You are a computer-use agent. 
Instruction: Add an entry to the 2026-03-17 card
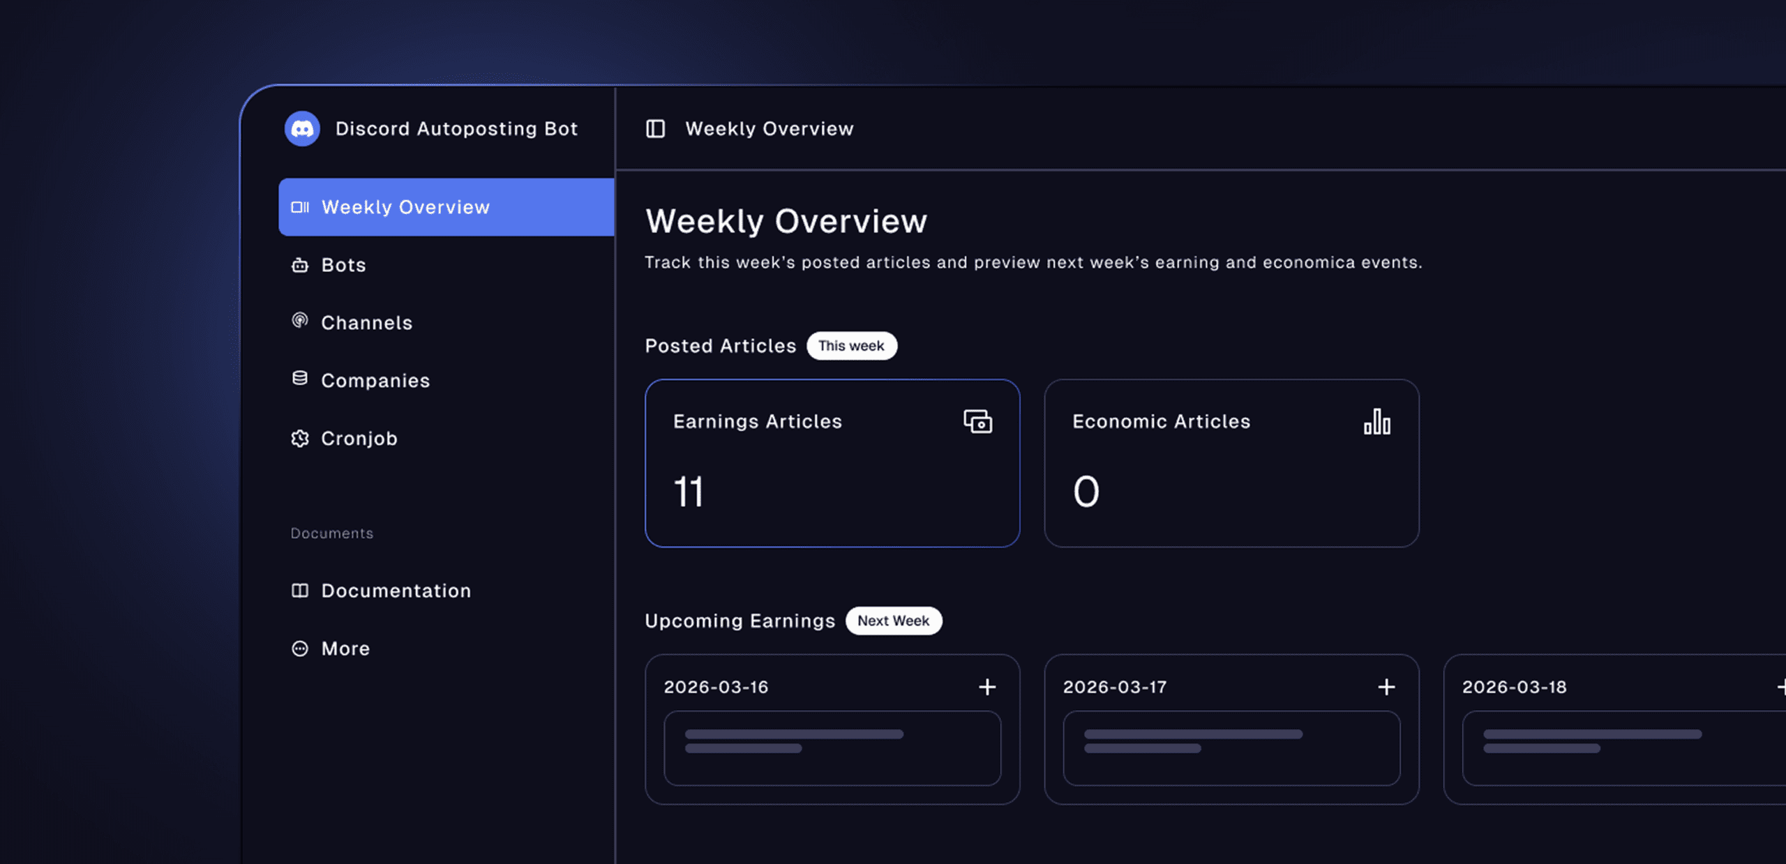click(x=1386, y=687)
